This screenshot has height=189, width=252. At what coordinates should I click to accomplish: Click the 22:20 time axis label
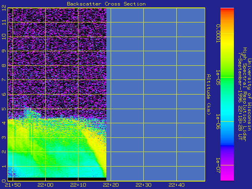click(111, 185)
